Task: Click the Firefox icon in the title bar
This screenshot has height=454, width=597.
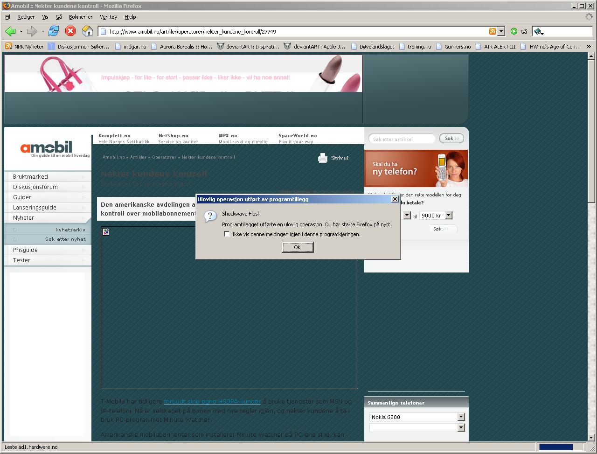Action: pyautogui.click(x=7, y=6)
